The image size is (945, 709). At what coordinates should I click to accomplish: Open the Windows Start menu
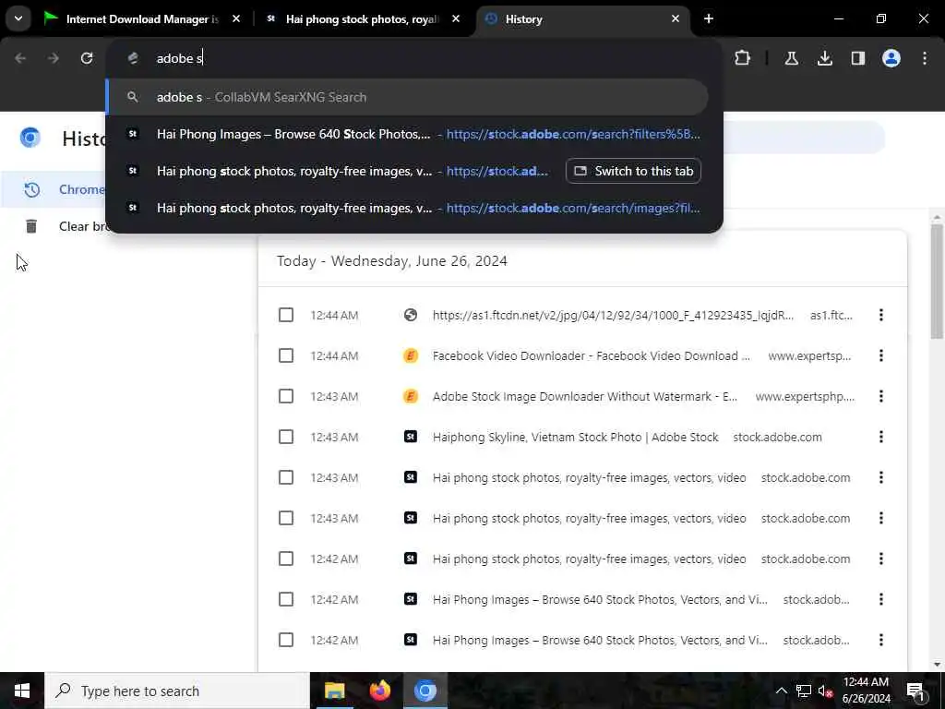[22, 691]
